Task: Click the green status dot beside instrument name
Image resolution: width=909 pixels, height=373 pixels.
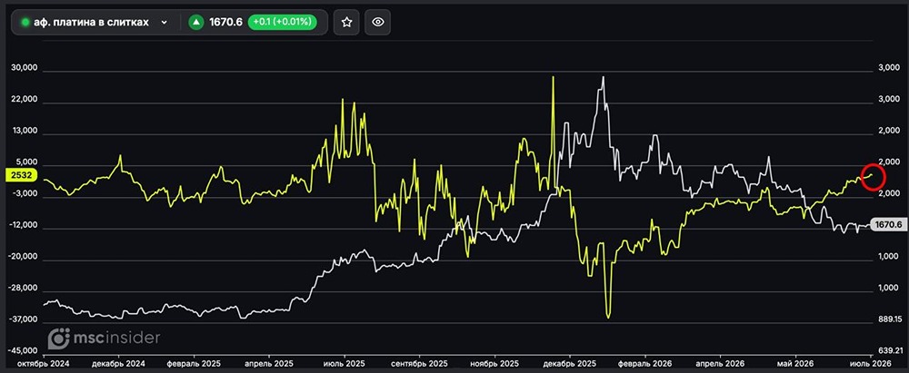Action: pyautogui.click(x=25, y=22)
